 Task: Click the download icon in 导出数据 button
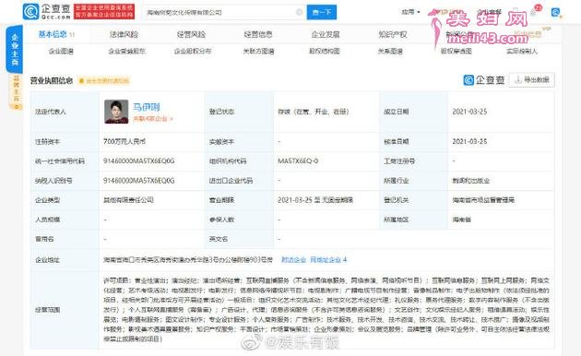pyautogui.click(x=518, y=79)
